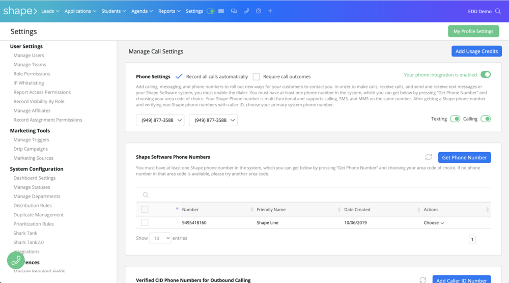Select the checkbox for number 9495418160
This screenshot has width=509, height=283.
pyautogui.click(x=145, y=222)
